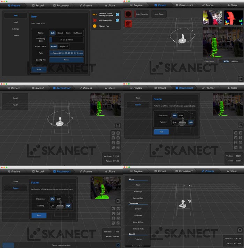Click the red trash icon in the Record window
Screen dimensions: 244x248
[128, 24]
